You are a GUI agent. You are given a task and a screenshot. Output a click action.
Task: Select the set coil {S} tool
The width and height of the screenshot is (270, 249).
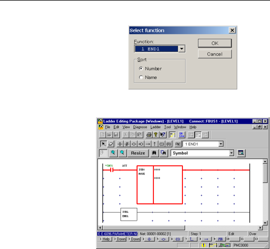click(x=161, y=144)
